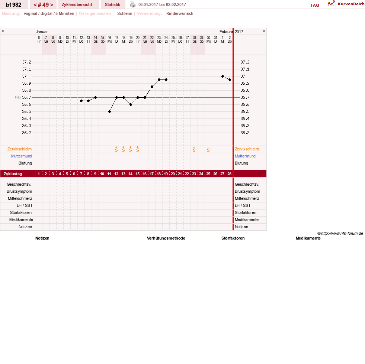Image resolution: width=365 pixels, height=364 pixels.
Task: Click cycle day 14 in Zyklustag row
Action: pyautogui.click(x=131, y=174)
